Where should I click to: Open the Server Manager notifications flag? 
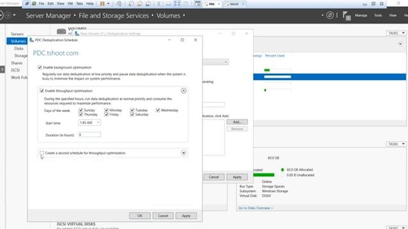coord(346,15)
